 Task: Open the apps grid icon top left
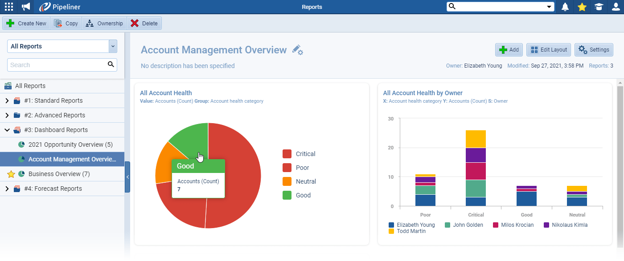click(x=8, y=7)
